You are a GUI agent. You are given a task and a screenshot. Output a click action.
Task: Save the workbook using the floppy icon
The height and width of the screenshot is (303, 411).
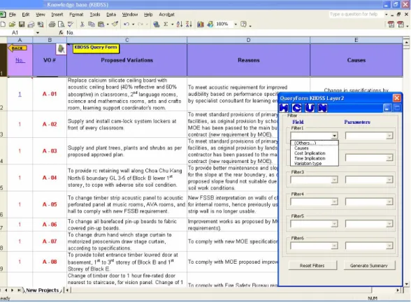[x=22, y=24]
